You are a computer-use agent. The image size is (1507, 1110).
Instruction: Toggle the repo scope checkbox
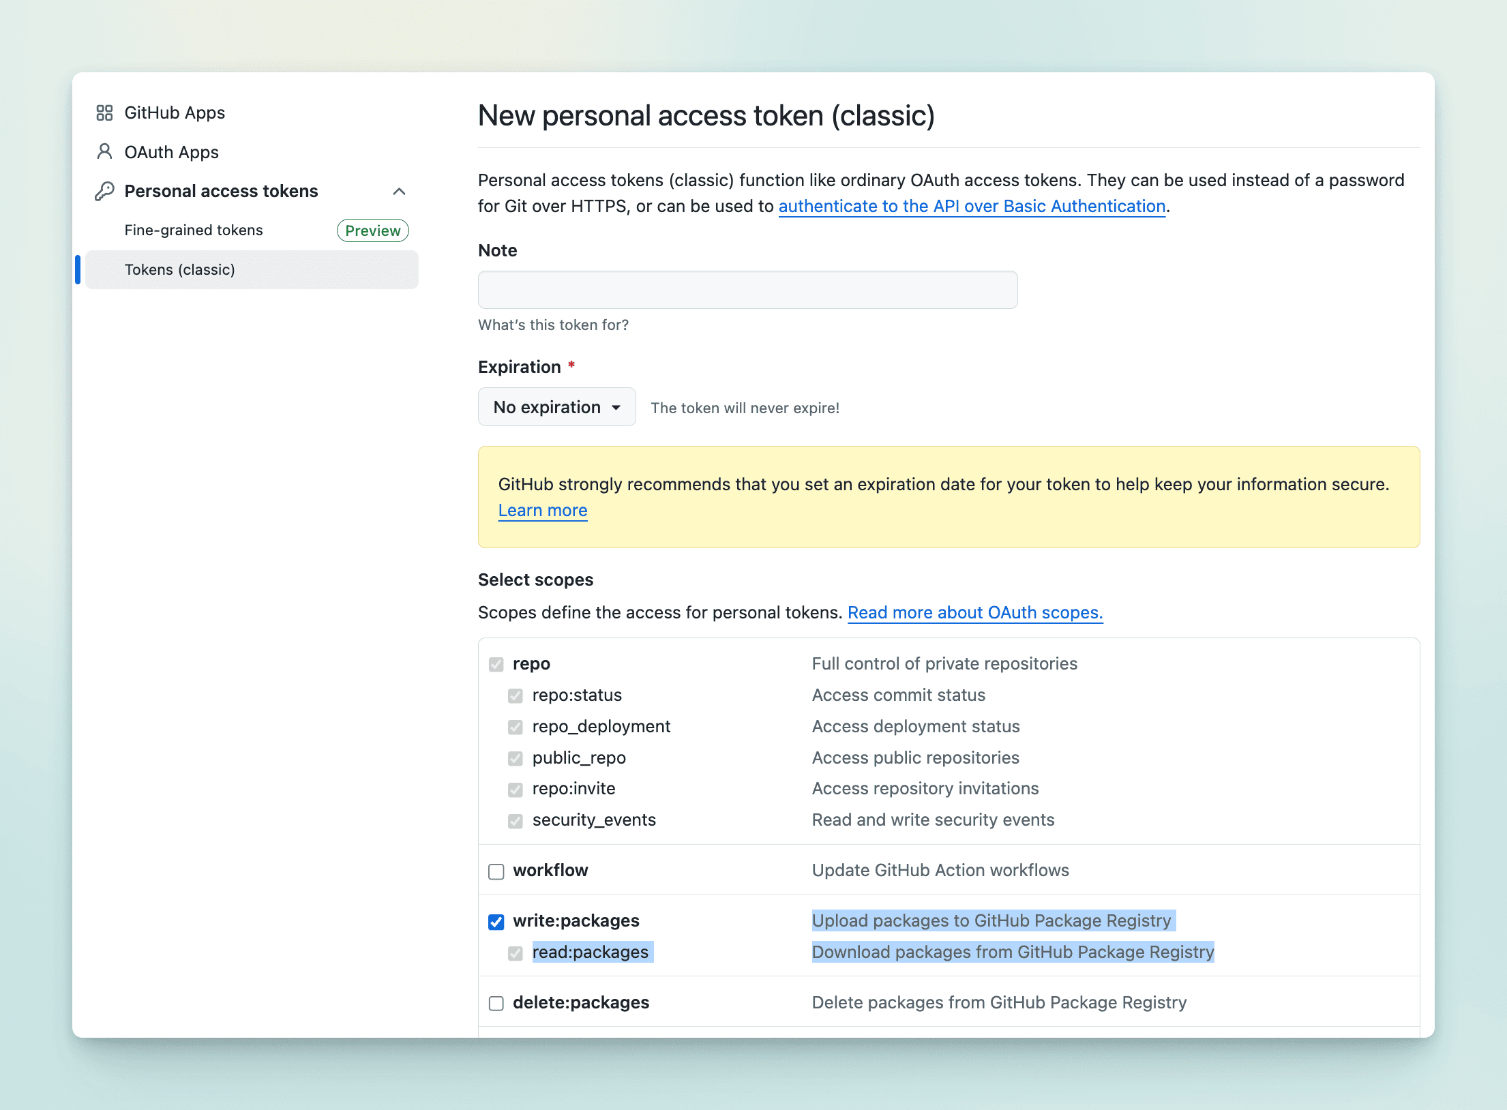pos(496,664)
